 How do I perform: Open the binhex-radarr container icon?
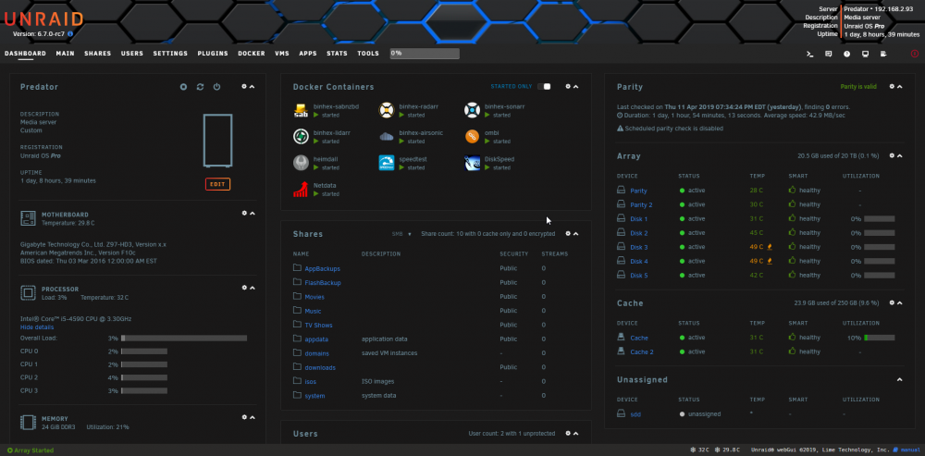click(x=387, y=110)
